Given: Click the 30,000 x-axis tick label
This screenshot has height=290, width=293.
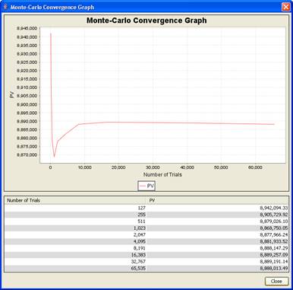Looking at the screenshot, I should (153, 167).
